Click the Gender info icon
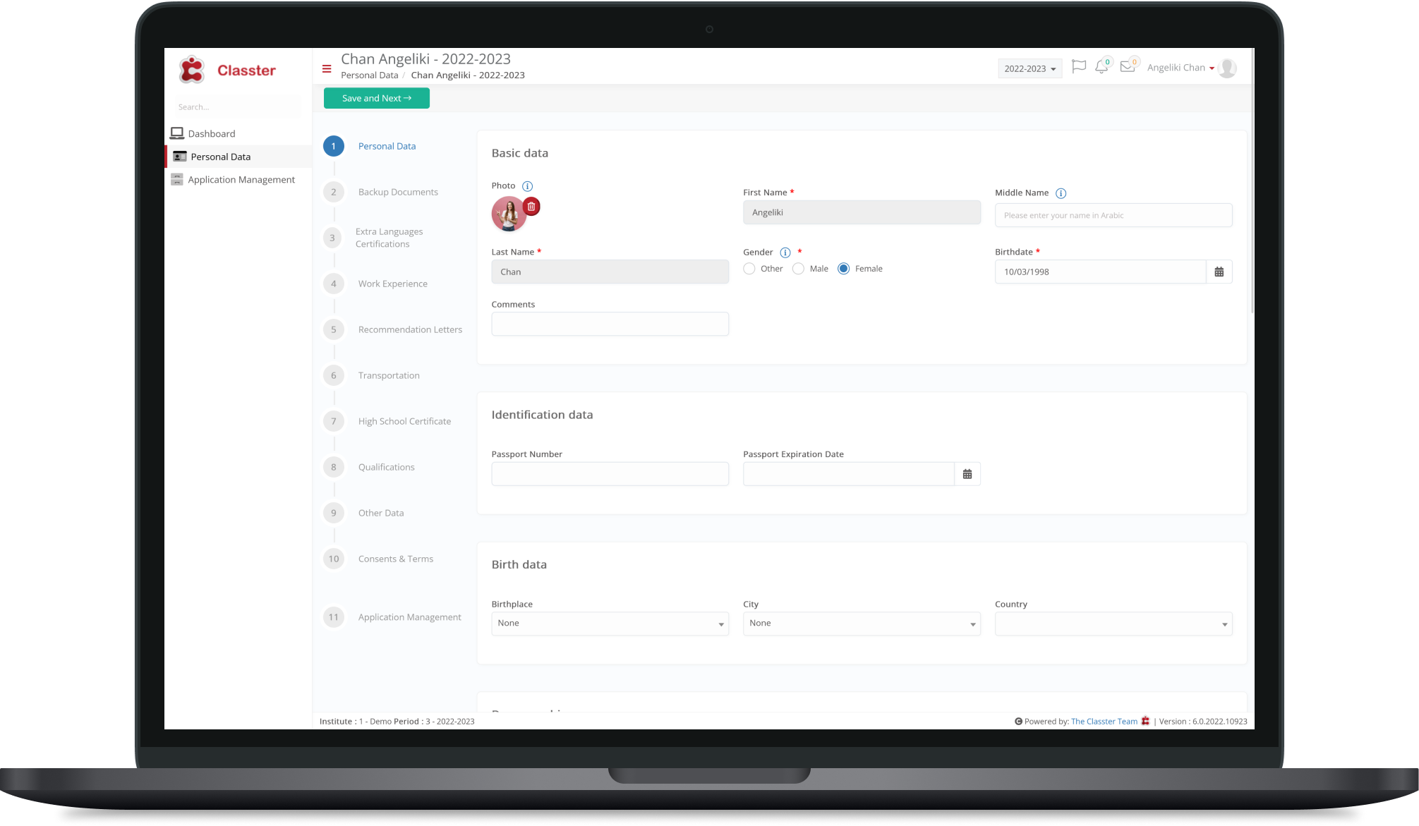The width and height of the screenshot is (1419, 826). [785, 253]
